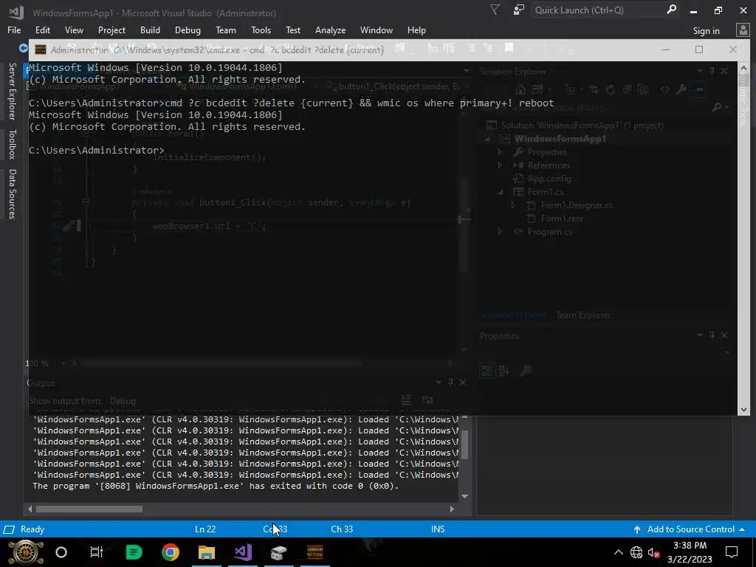Open the notifications filter funnel icon
The image size is (756, 567).
(x=495, y=10)
